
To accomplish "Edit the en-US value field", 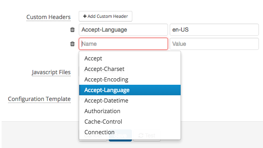I will (214, 30).
